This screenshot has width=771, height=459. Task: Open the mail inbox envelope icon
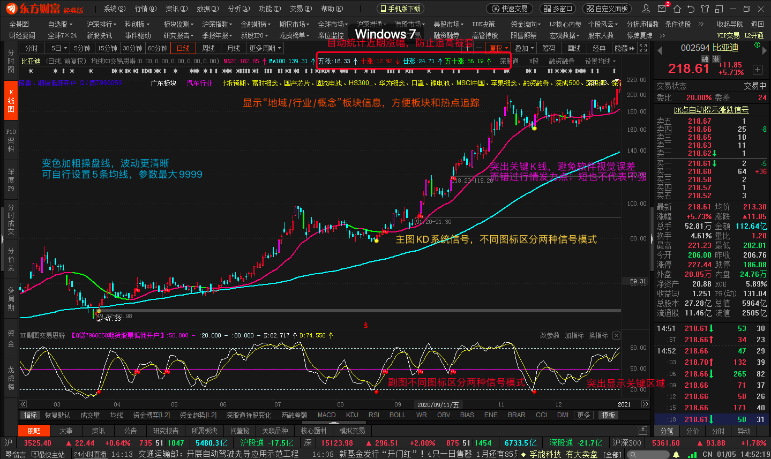(x=663, y=9)
